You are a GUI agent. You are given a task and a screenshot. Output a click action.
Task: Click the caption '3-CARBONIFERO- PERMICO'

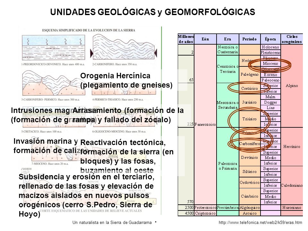pos(50,99)
